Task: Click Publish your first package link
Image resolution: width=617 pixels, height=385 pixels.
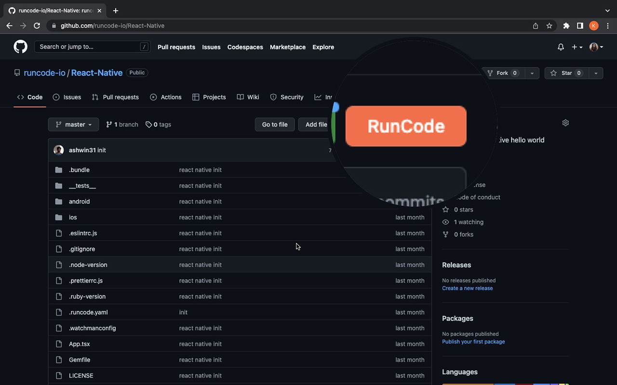Action: 473,342
